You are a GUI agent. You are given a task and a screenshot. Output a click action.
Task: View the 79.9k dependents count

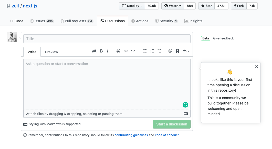(x=152, y=6)
